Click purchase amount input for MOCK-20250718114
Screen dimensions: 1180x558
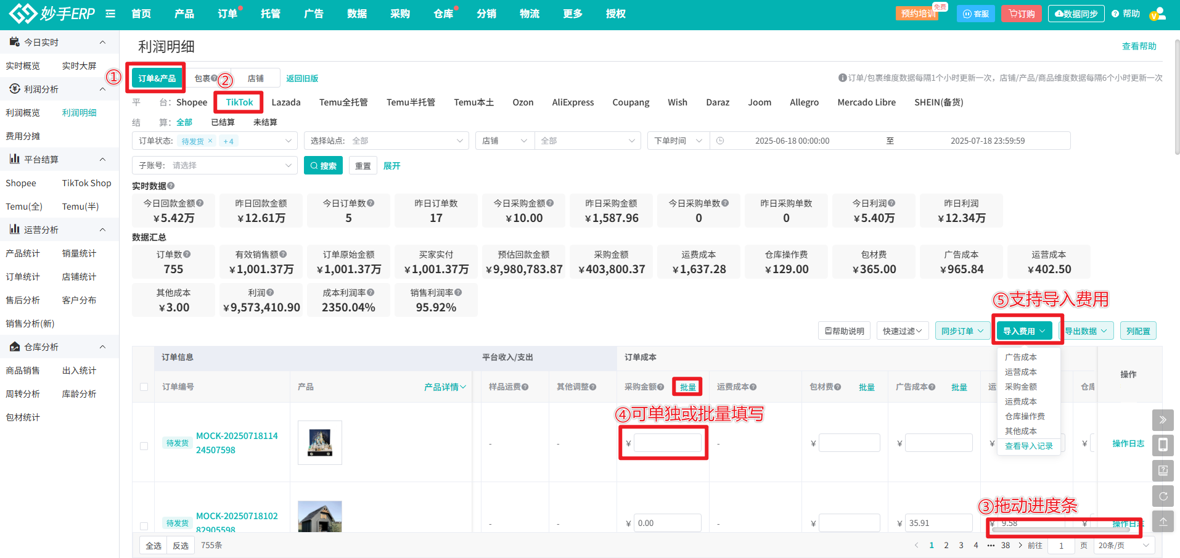click(x=667, y=443)
